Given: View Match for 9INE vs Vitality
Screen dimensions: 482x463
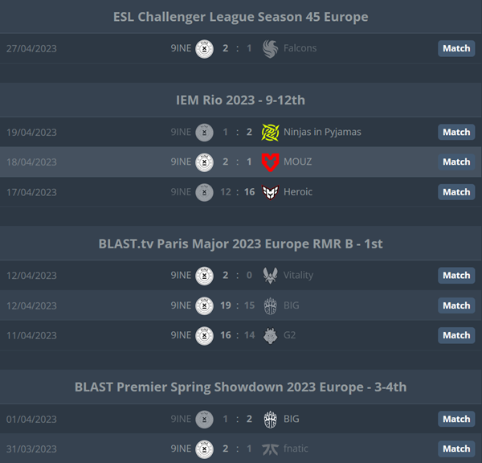Looking at the screenshot, I should click(456, 276).
